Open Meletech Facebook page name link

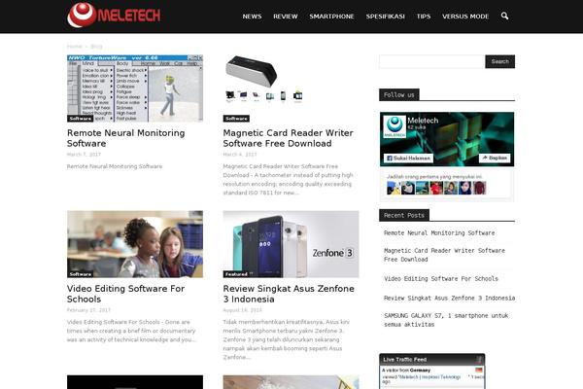423,121
